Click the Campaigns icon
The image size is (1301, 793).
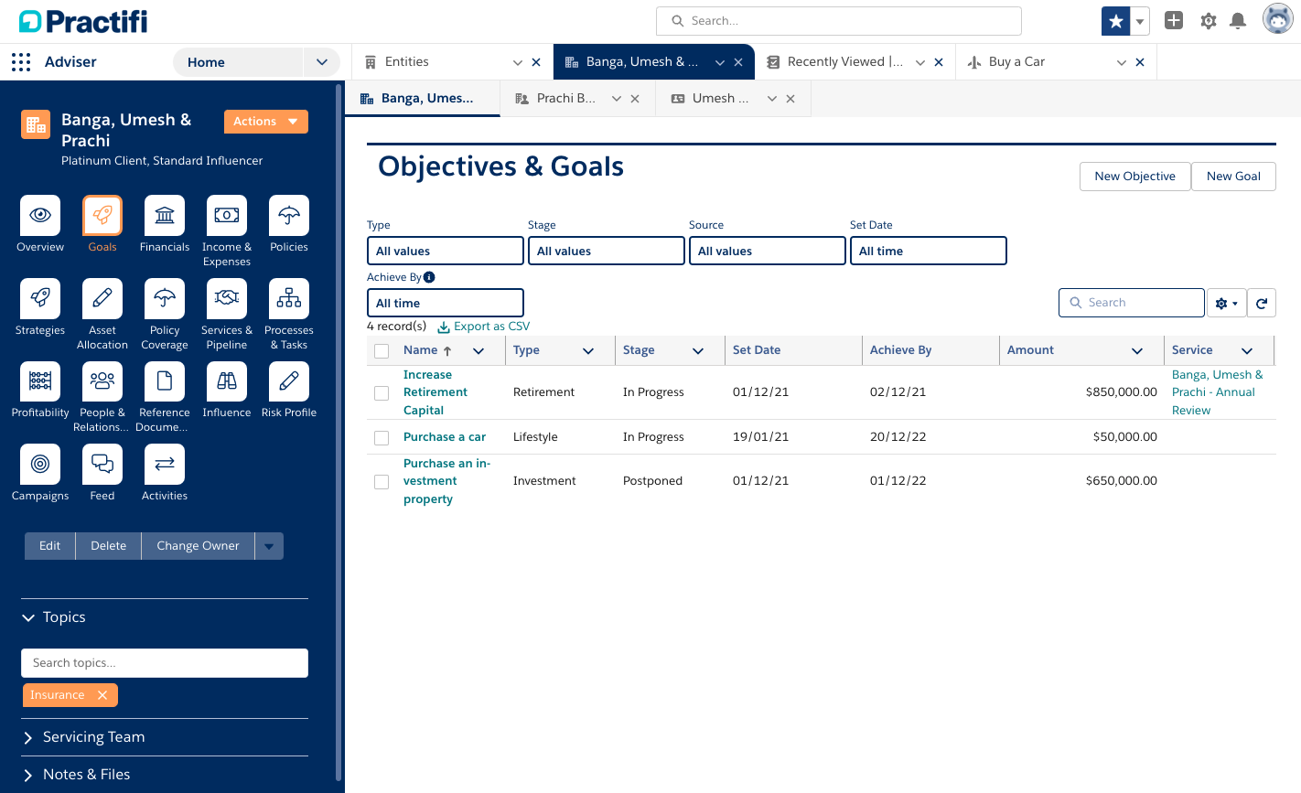[x=39, y=466]
